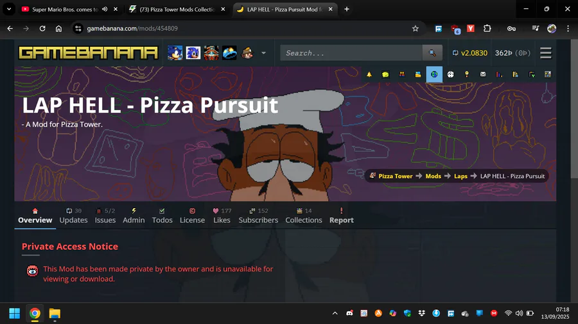Expand the game list dropdown arrow
Viewport: 578px width, 324px height.
263,53
